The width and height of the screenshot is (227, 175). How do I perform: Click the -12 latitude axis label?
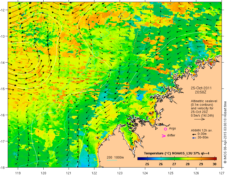point(3,10)
